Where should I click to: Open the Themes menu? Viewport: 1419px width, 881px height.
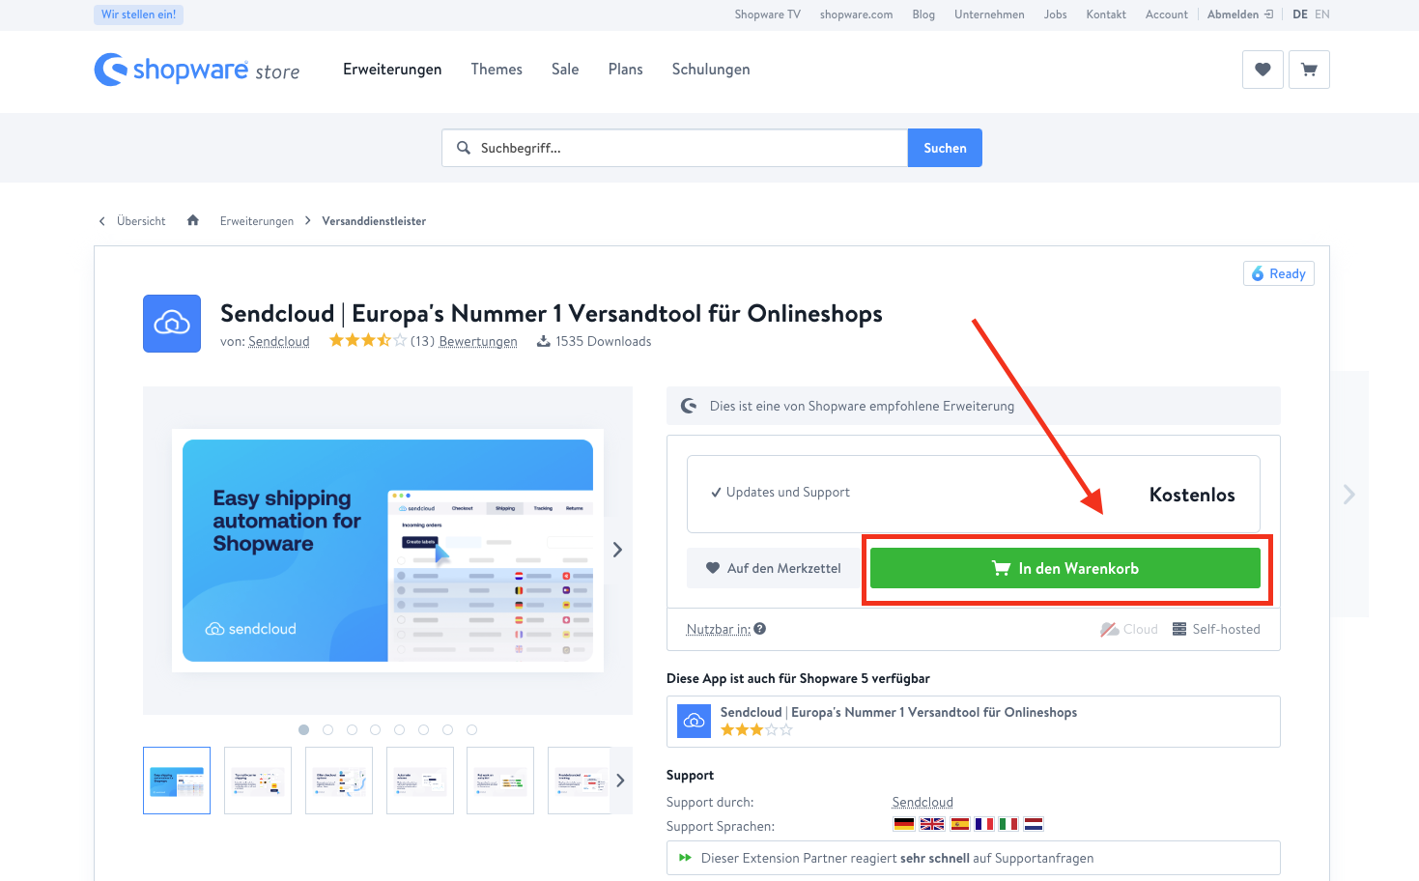pyautogui.click(x=497, y=70)
